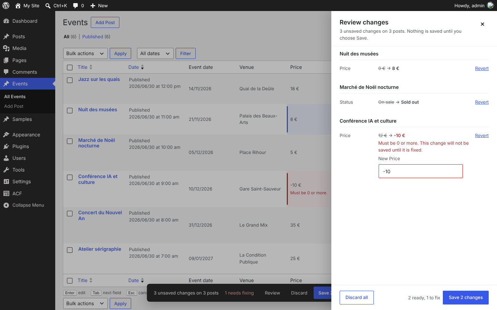Viewport: 497px width, 310px height.
Task: Open Settings in the sidebar
Action: point(28,182)
